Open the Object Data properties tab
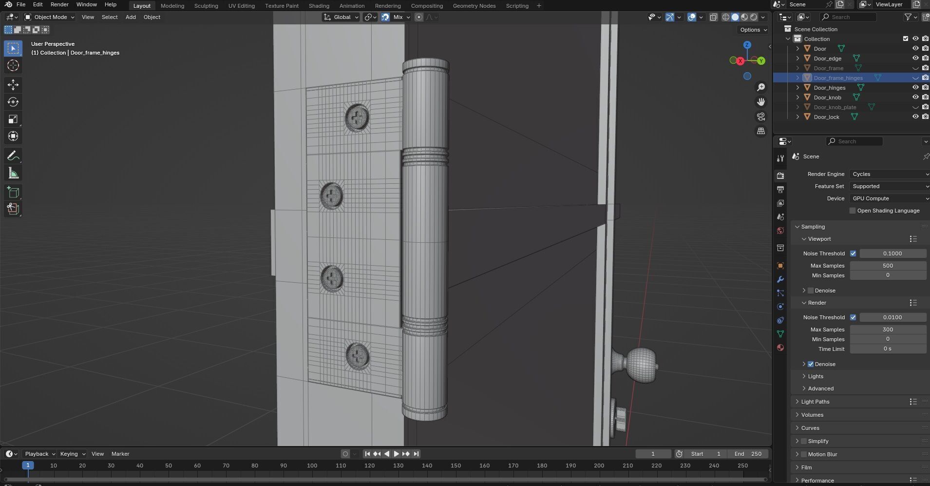Image resolution: width=930 pixels, height=486 pixels. click(x=780, y=334)
